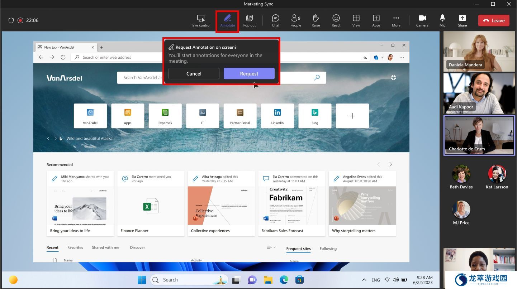Image resolution: width=517 pixels, height=289 pixels.
Task: Add a new quick link tile
Action: [x=352, y=116]
